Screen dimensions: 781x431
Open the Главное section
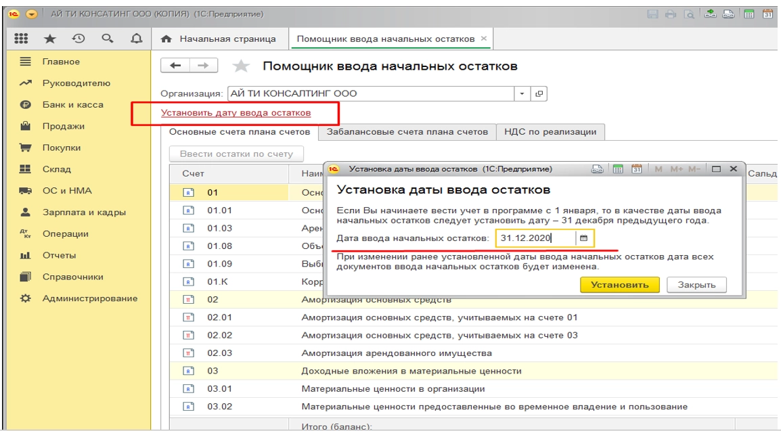(61, 62)
